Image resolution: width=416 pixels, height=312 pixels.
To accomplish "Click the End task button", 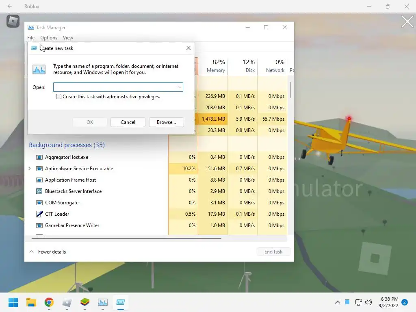I will tap(273, 252).
